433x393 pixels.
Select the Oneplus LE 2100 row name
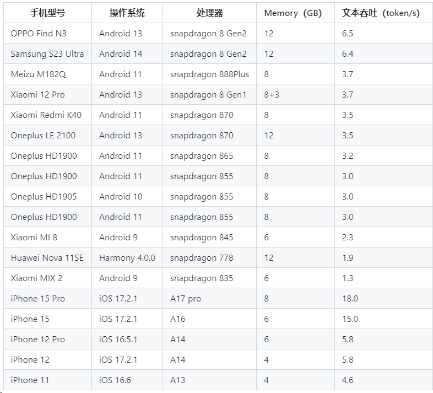[43, 136]
